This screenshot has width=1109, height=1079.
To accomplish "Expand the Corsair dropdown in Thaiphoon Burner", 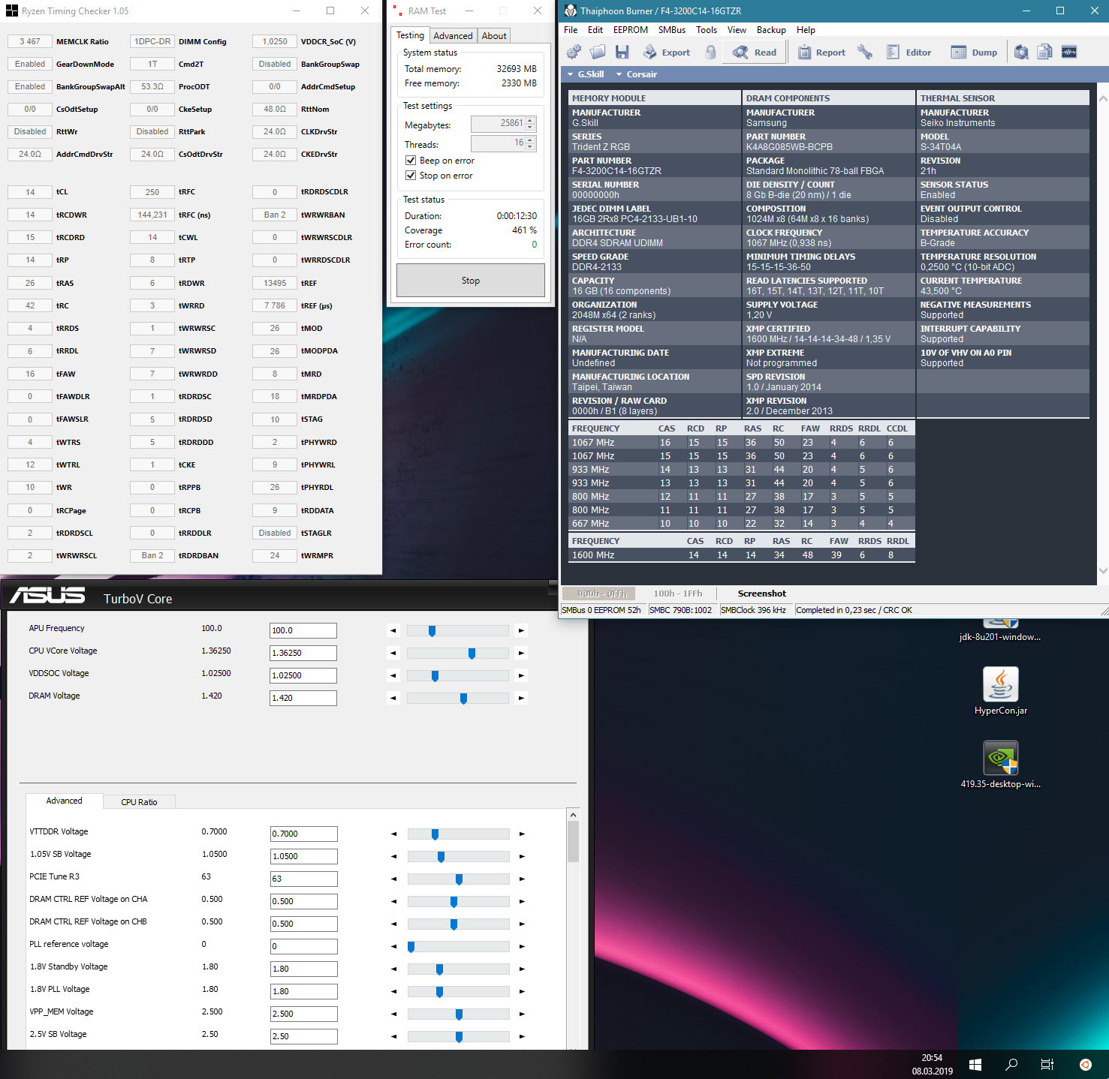I will point(636,74).
